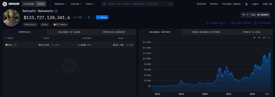Screen dimensions: 275x97
Task: Click the Login link
Action: coord(255,4)
